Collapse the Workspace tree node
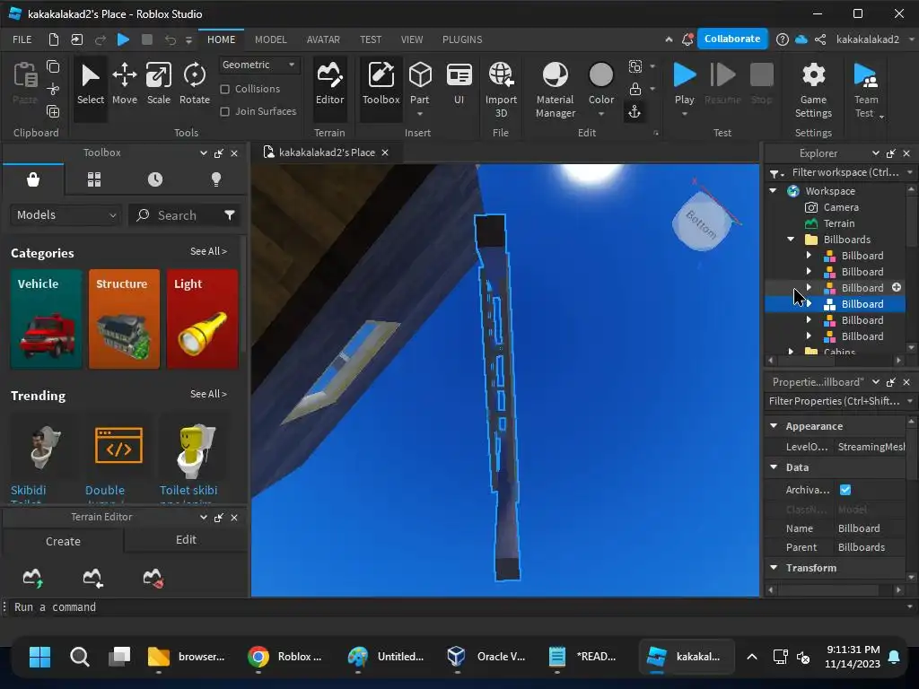919x689 pixels. pyautogui.click(x=773, y=190)
